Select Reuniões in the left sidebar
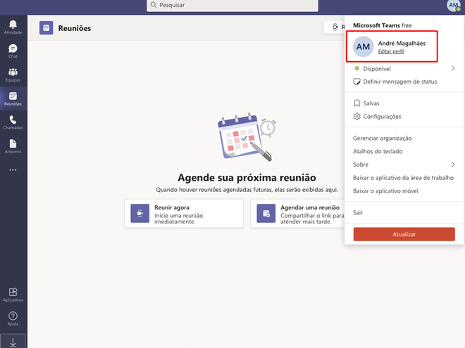Screen dimensions: 465x348 click(13, 99)
